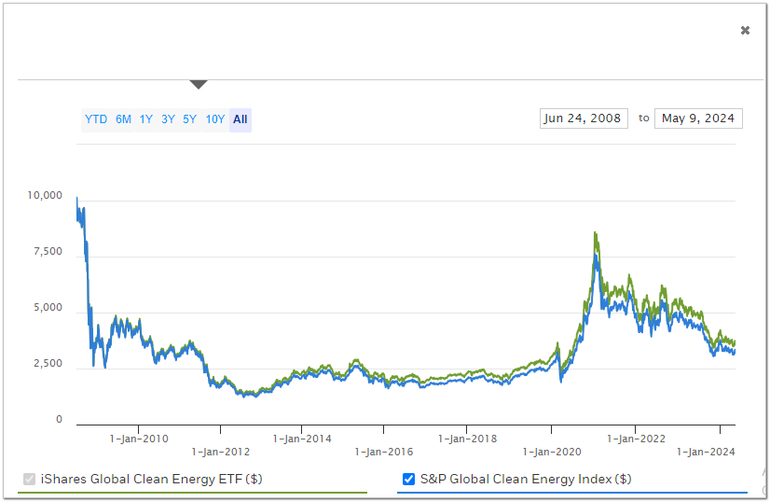Image resolution: width=770 pixels, height=502 pixels.
Task: Uncheck the S&P Global Clean Energy Index checkbox
Action: click(408, 479)
